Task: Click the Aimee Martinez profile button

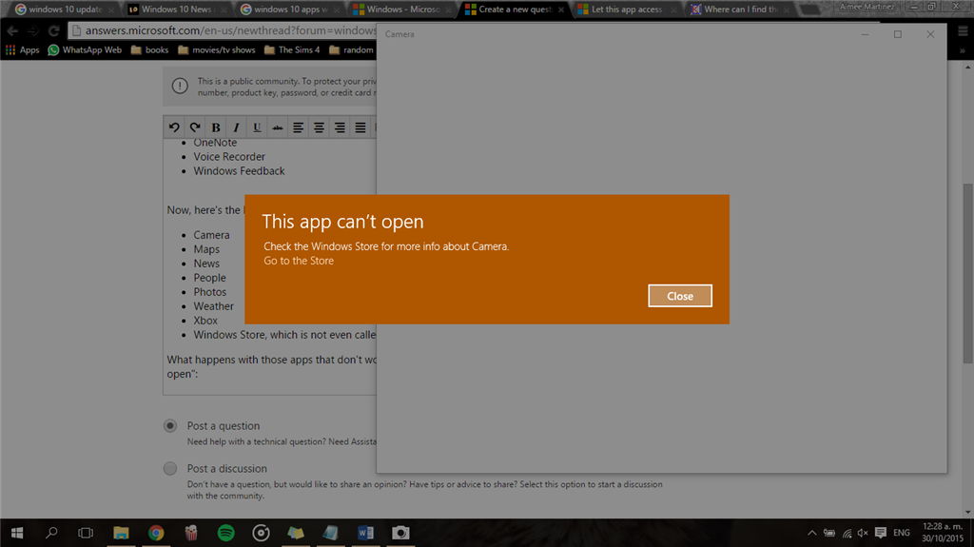Action: click(867, 7)
